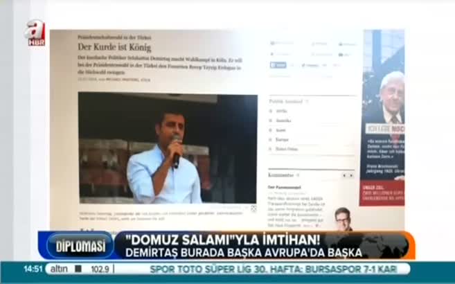The image size is (455, 284).
Task: Open the banner ad with the gray-haired man
Action: point(382,118)
